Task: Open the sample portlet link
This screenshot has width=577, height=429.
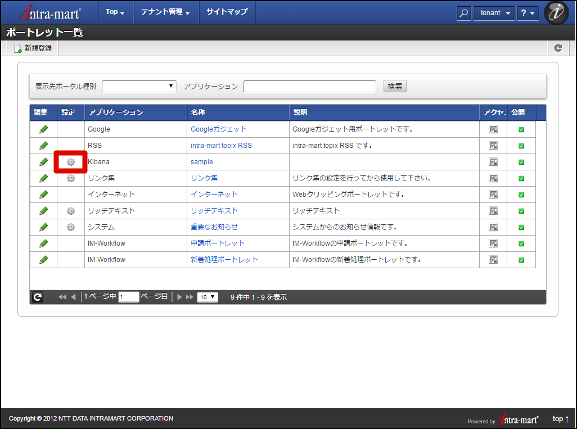Action: [x=201, y=161]
